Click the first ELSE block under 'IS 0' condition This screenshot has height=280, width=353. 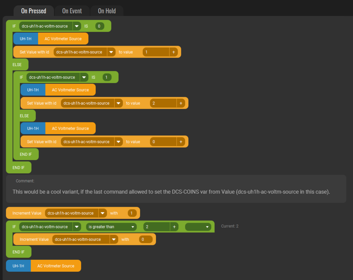17,65
